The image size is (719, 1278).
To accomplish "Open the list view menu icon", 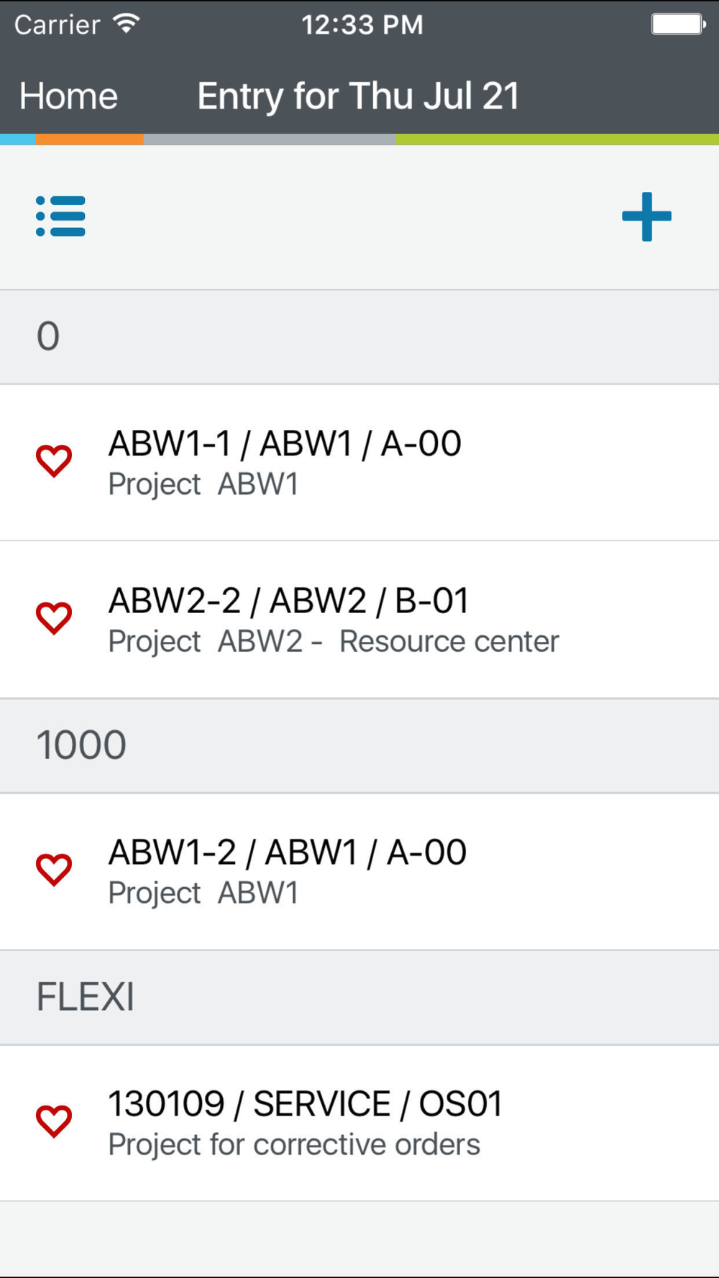I will [60, 216].
